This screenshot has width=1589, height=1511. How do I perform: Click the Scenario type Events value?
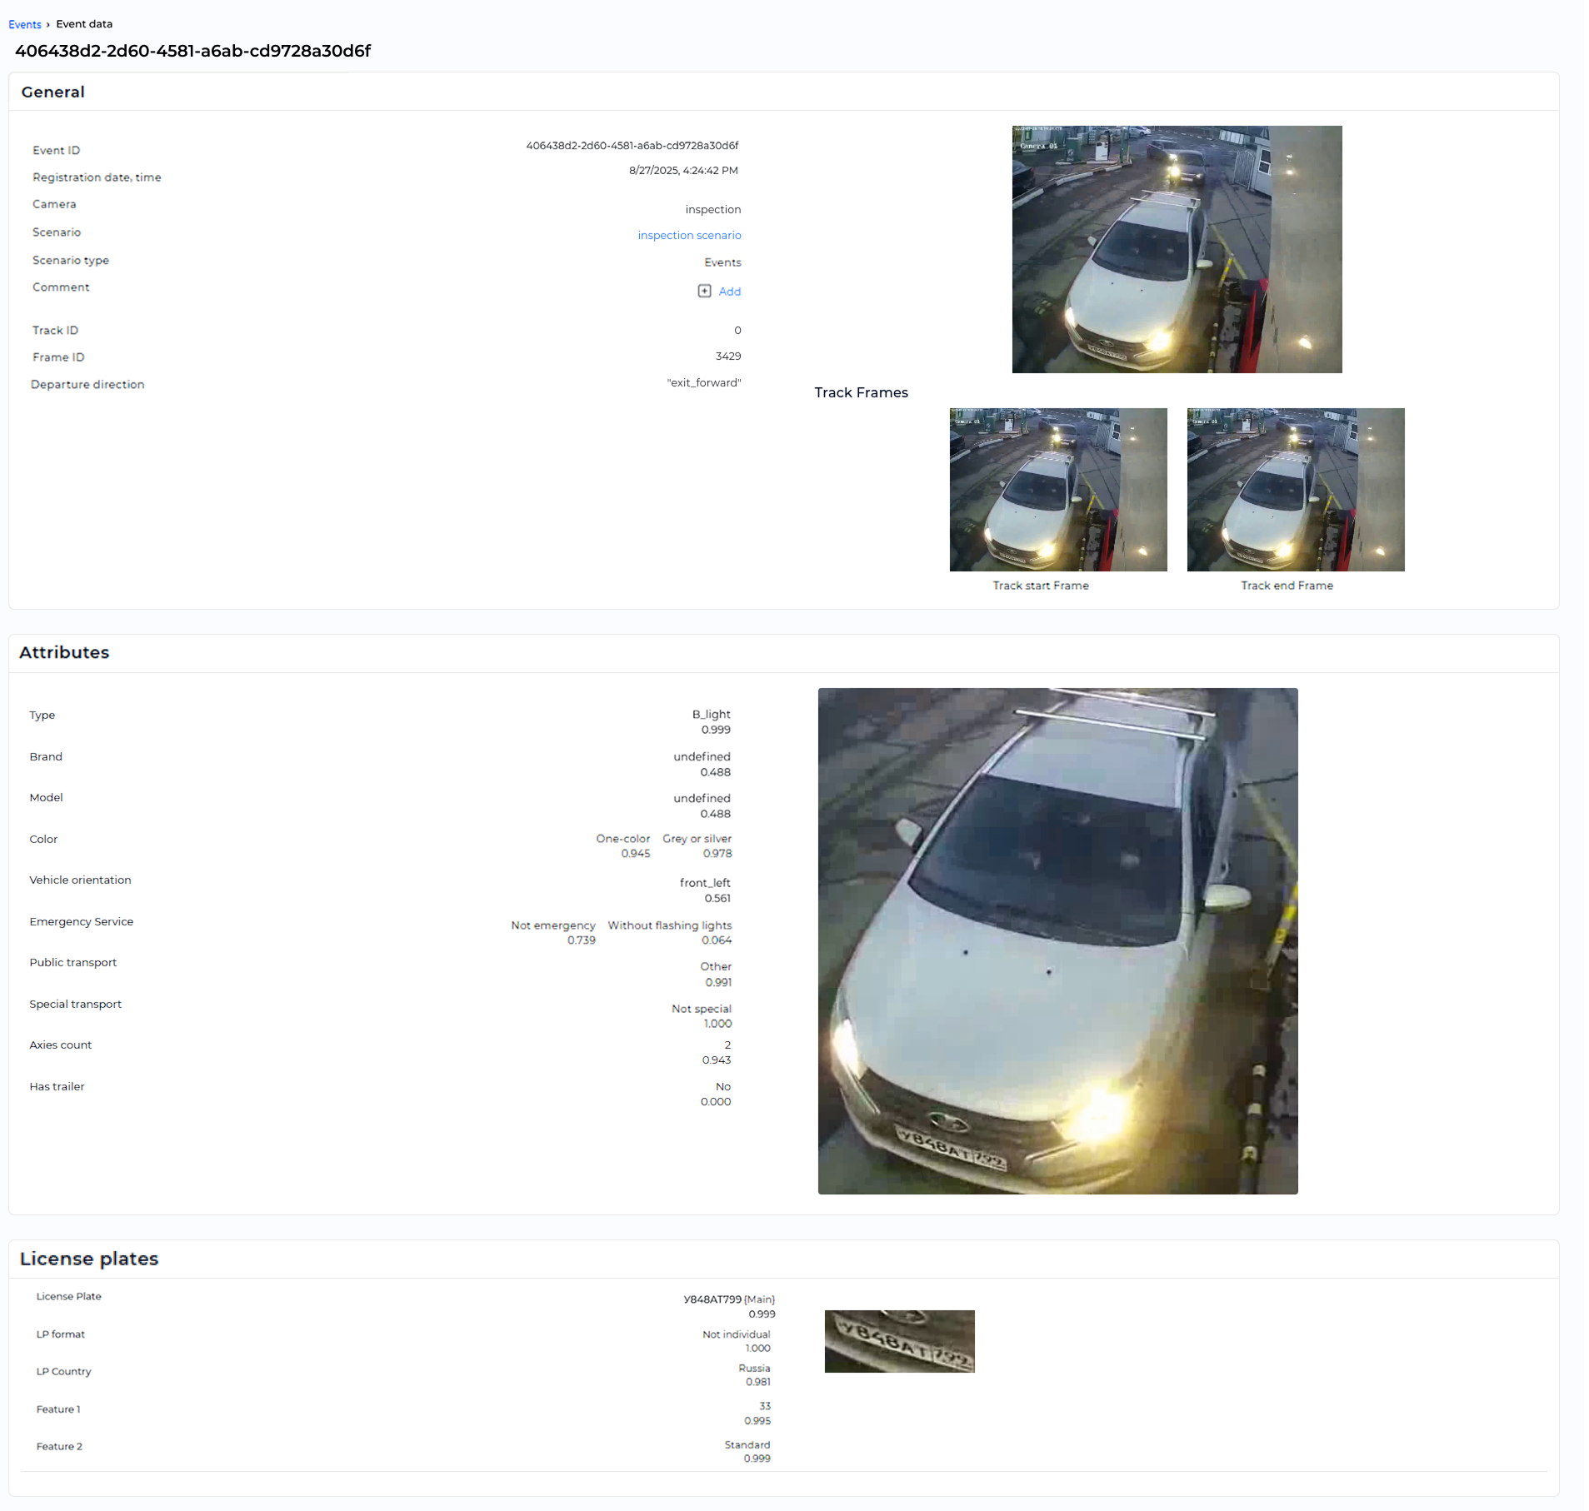(x=722, y=262)
